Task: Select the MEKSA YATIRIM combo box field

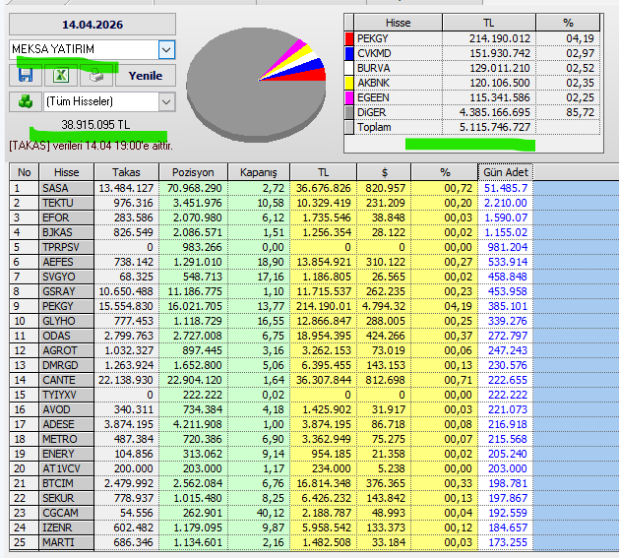Action: [93, 50]
